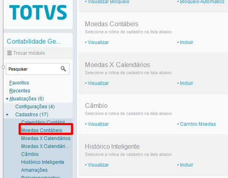Screen dimensions: 228x178
Task: Select Moedas X Calendários in the tree
Action: pos(46,138)
